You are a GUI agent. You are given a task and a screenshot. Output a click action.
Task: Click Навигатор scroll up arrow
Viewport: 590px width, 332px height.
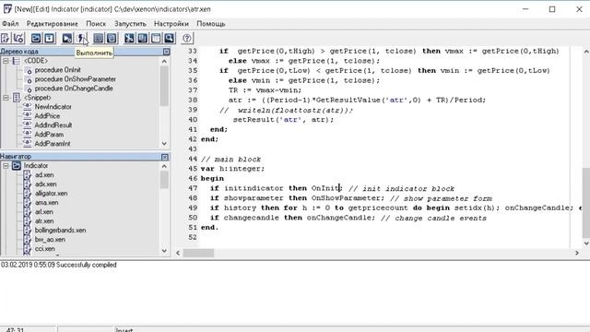point(164,166)
